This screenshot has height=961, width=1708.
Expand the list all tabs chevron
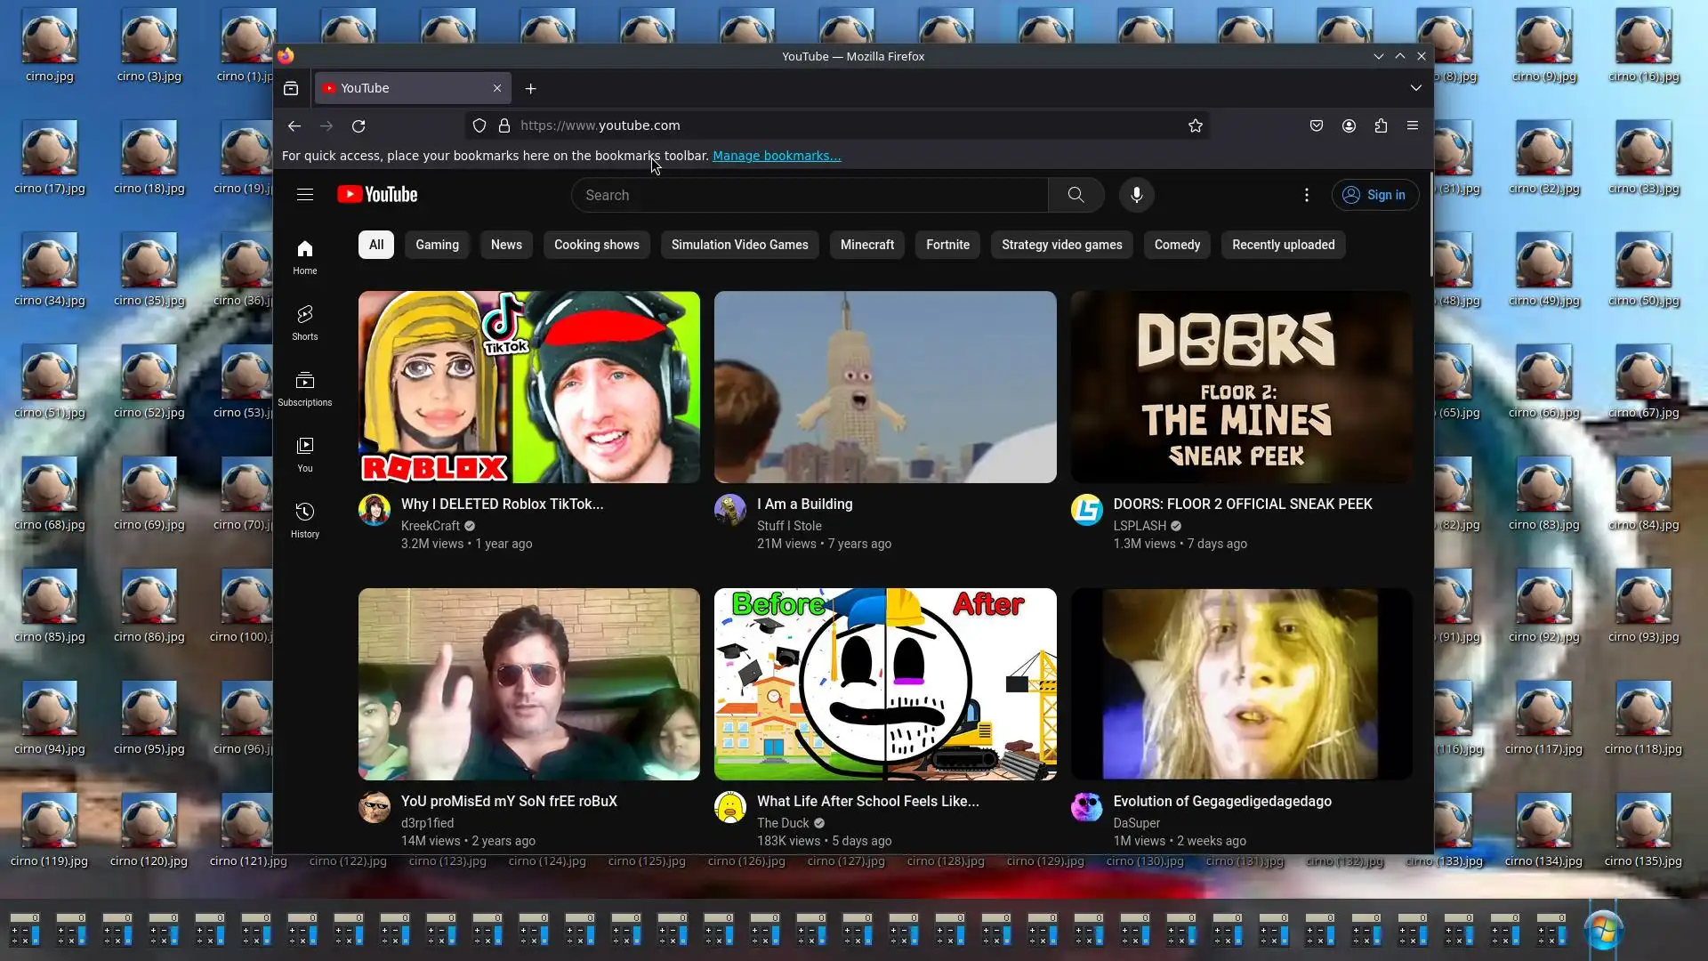click(x=1415, y=88)
